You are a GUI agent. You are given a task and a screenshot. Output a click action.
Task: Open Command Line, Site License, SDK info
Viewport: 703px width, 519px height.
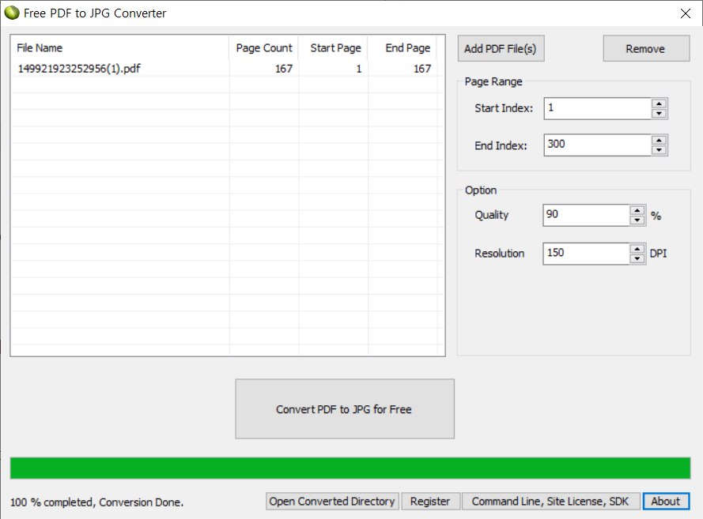[x=550, y=501]
